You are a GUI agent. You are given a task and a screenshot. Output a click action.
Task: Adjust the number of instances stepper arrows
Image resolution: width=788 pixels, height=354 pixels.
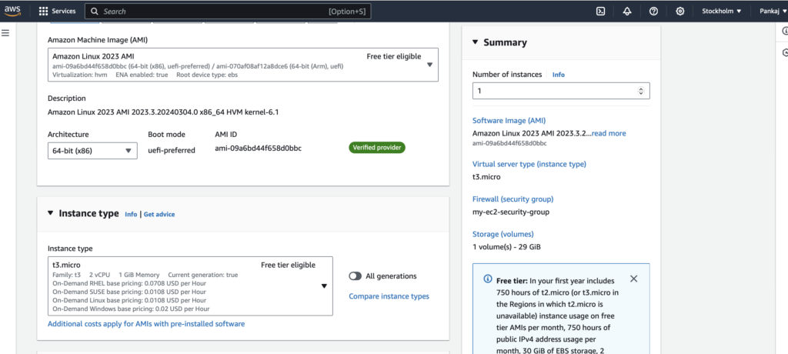click(641, 91)
